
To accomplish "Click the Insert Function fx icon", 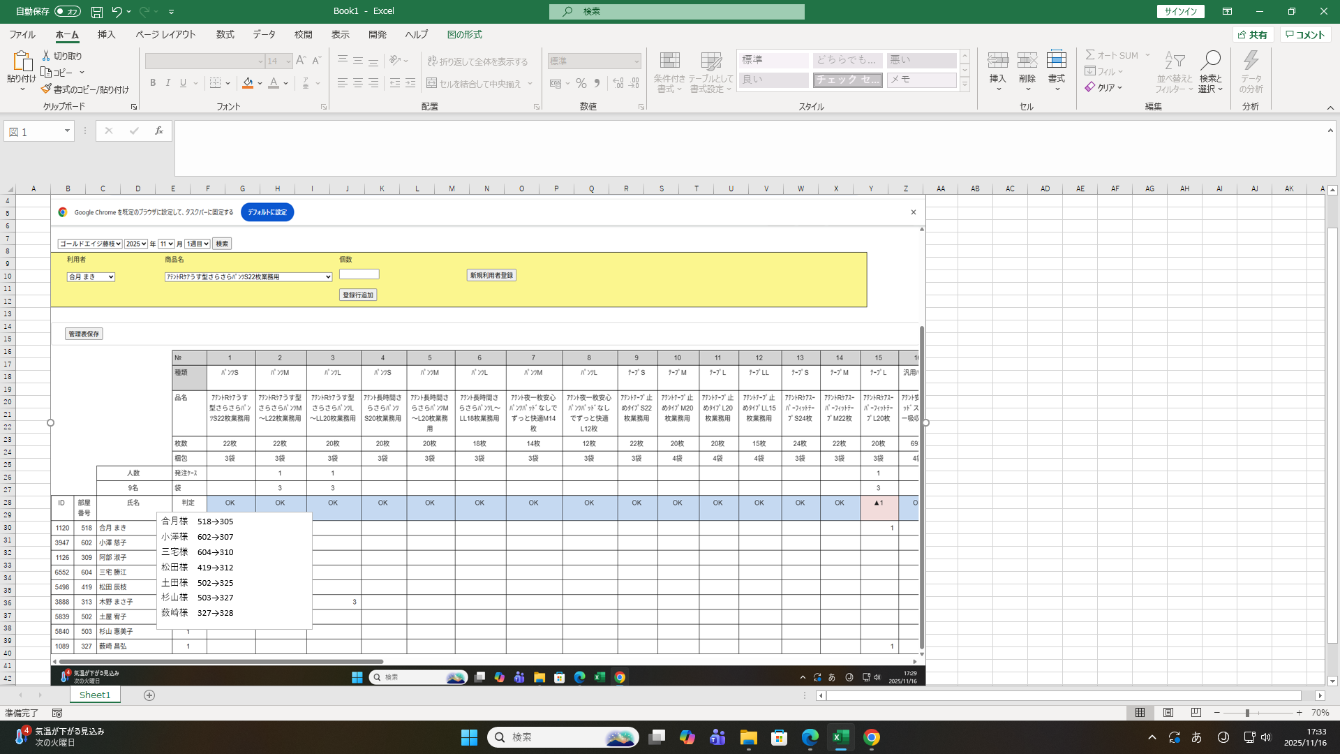I will pyautogui.click(x=159, y=131).
